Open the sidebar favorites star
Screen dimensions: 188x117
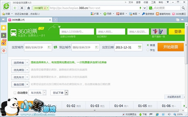pos(4,28)
